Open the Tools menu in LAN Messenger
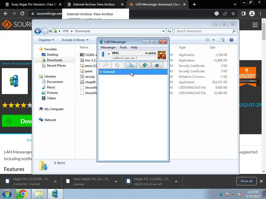The height and width of the screenshot is (199, 266). [123, 47]
